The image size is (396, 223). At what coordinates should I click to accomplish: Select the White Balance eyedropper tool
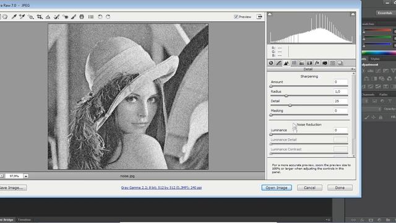coord(14,17)
